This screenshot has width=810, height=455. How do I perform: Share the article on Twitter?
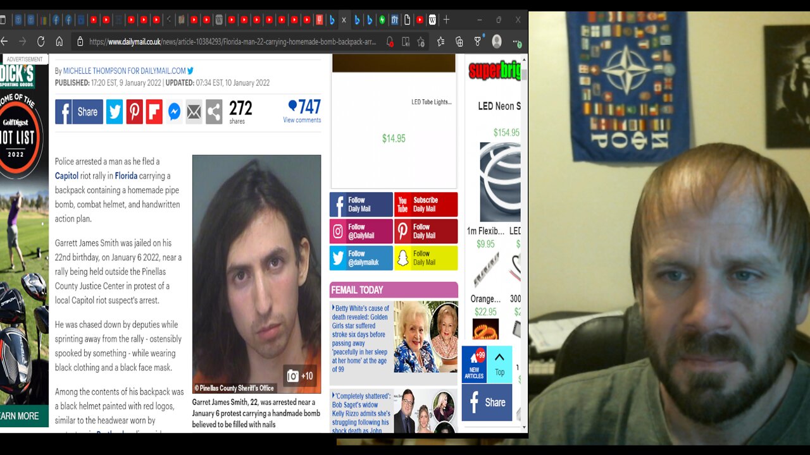coord(115,112)
